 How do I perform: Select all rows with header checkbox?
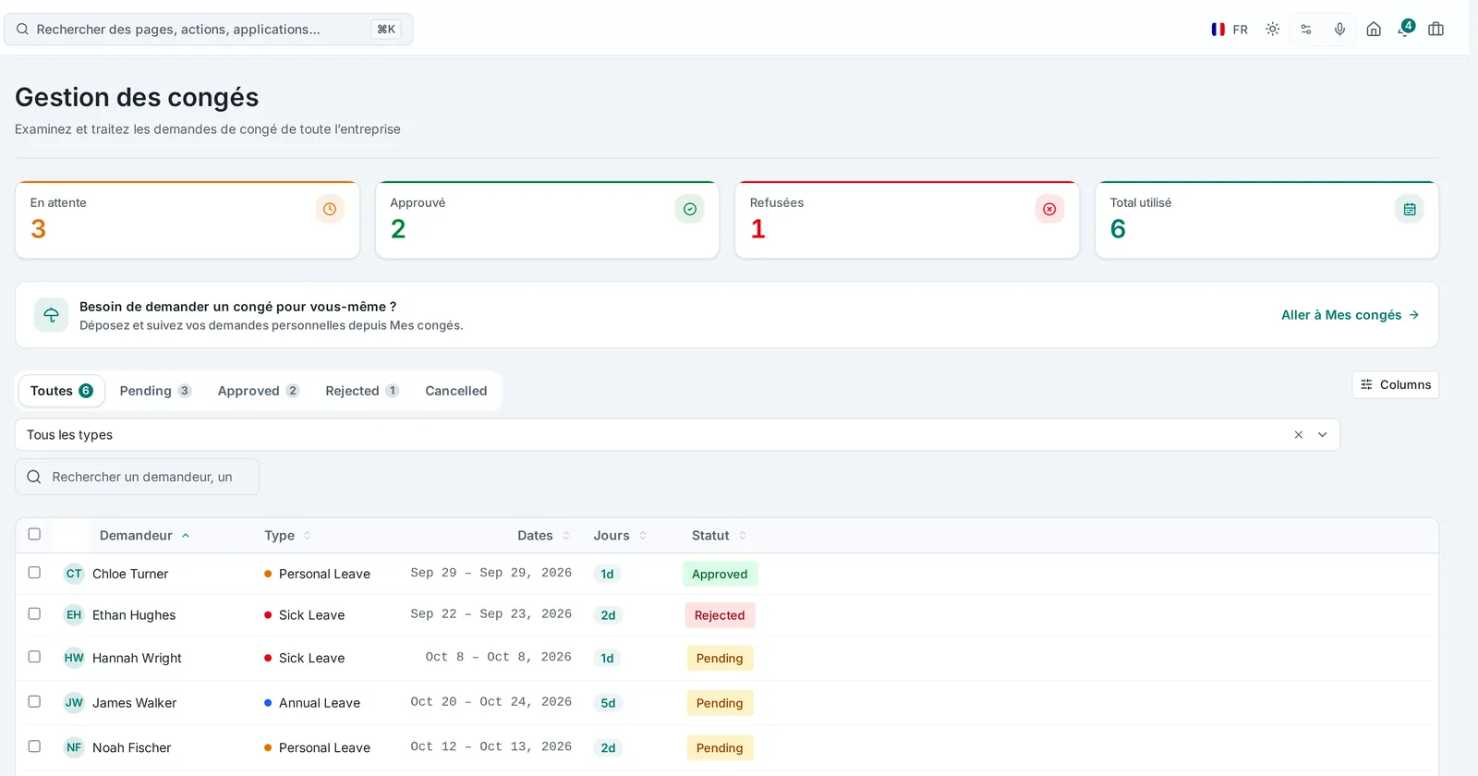pos(34,534)
